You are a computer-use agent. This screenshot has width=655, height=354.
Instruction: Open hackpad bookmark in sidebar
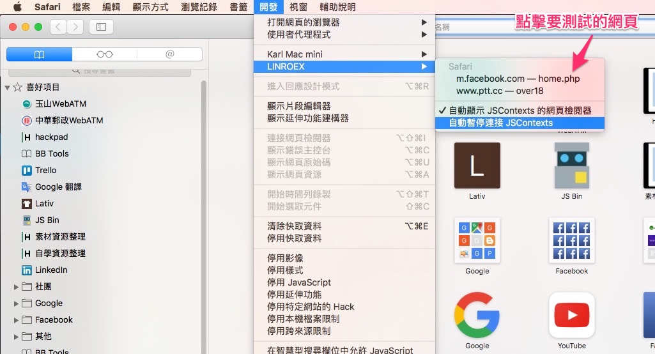click(45, 137)
